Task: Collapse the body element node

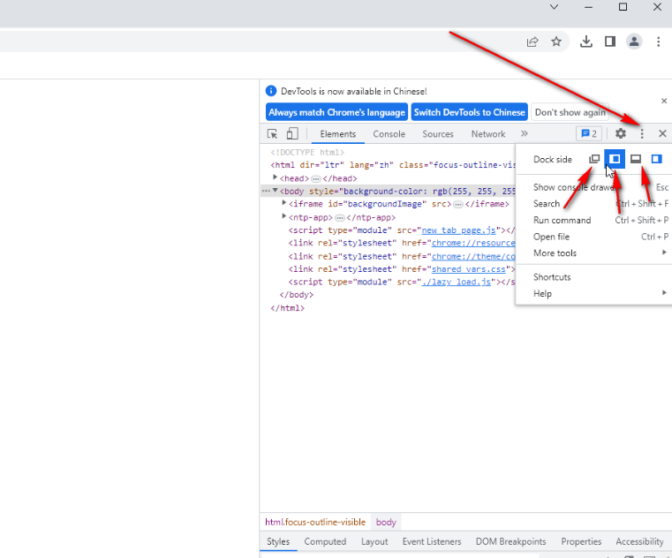Action: coord(276,191)
